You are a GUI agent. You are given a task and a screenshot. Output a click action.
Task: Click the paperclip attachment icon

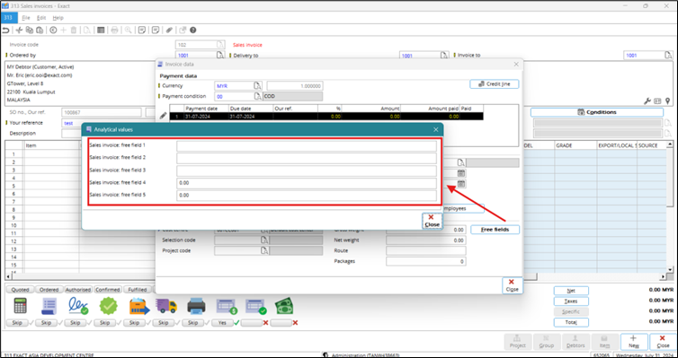pyautogui.click(x=169, y=31)
